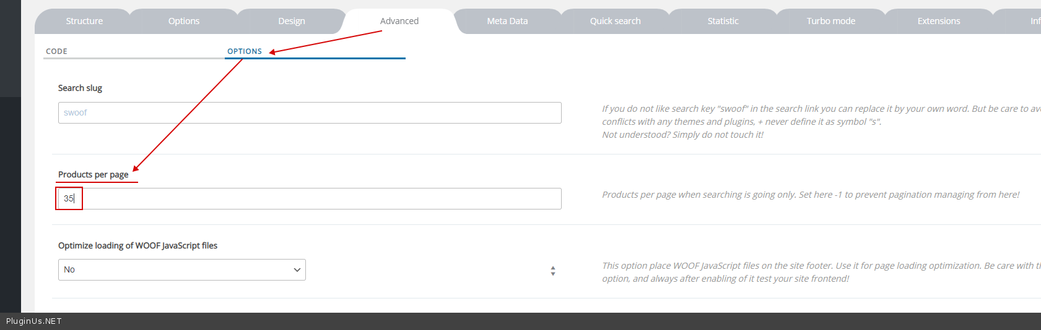Click the up/down sort arrows icon
The image size is (1041, 330).
tap(553, 271)
